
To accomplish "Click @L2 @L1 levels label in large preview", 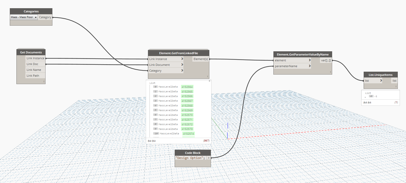I will [152, 141].
